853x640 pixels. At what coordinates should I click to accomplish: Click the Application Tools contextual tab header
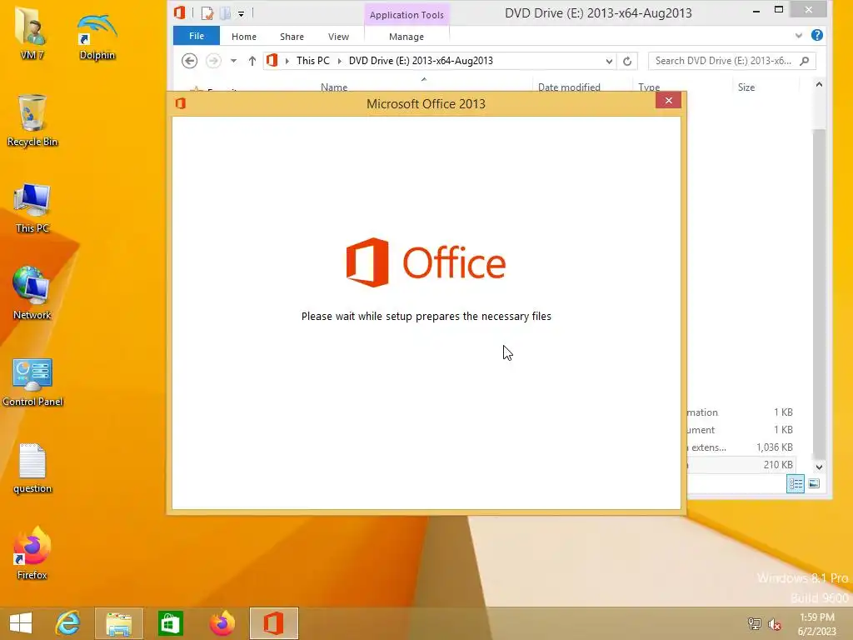407,15
